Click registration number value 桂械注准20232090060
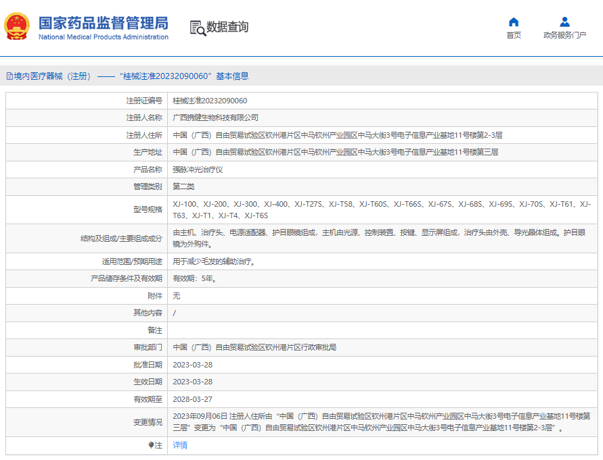This screenshot has width=603, height=460. tap(210, 101)
